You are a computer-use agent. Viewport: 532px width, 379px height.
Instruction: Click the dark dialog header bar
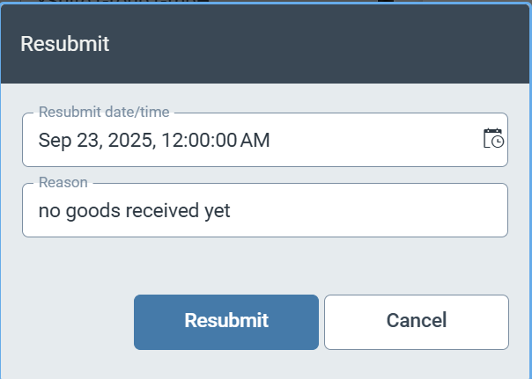point(308,44)
